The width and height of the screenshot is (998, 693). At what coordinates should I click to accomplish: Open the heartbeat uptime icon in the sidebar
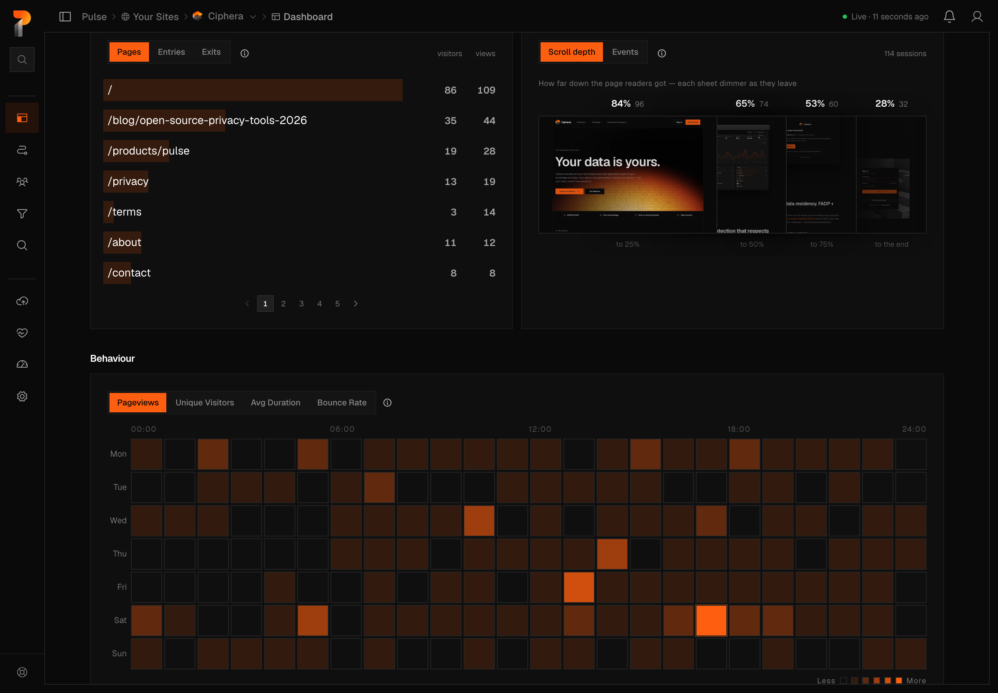[22, 333]
